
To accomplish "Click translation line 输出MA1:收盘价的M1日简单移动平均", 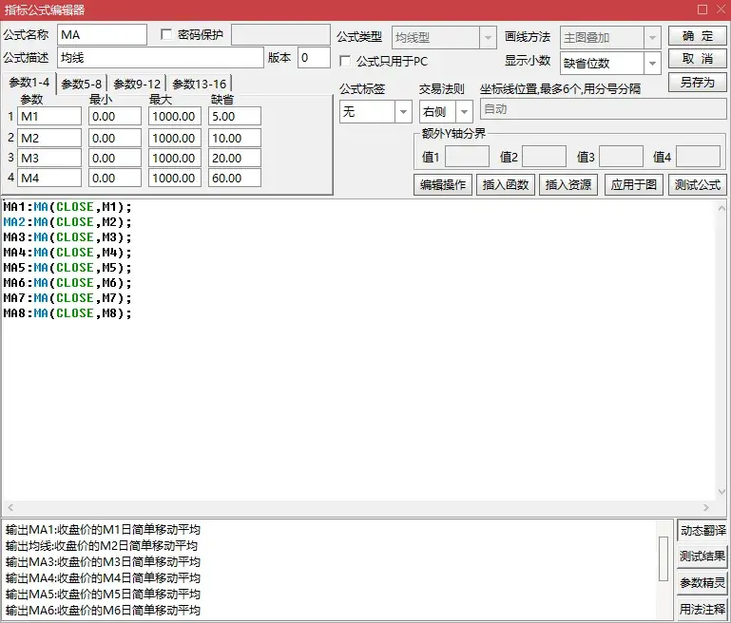I will (103, 530).
